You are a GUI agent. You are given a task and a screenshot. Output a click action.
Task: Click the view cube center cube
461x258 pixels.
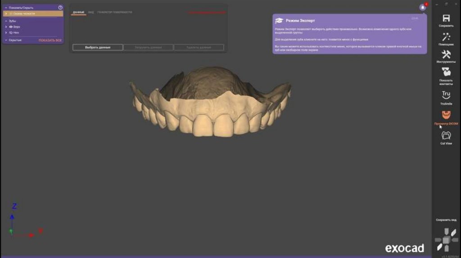point(446,240)
